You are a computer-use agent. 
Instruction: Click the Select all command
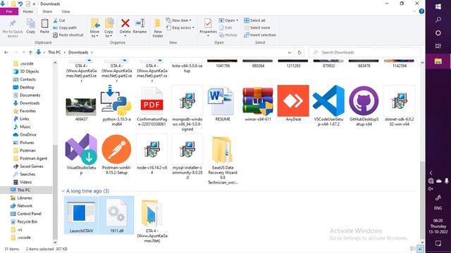point(254,20)
